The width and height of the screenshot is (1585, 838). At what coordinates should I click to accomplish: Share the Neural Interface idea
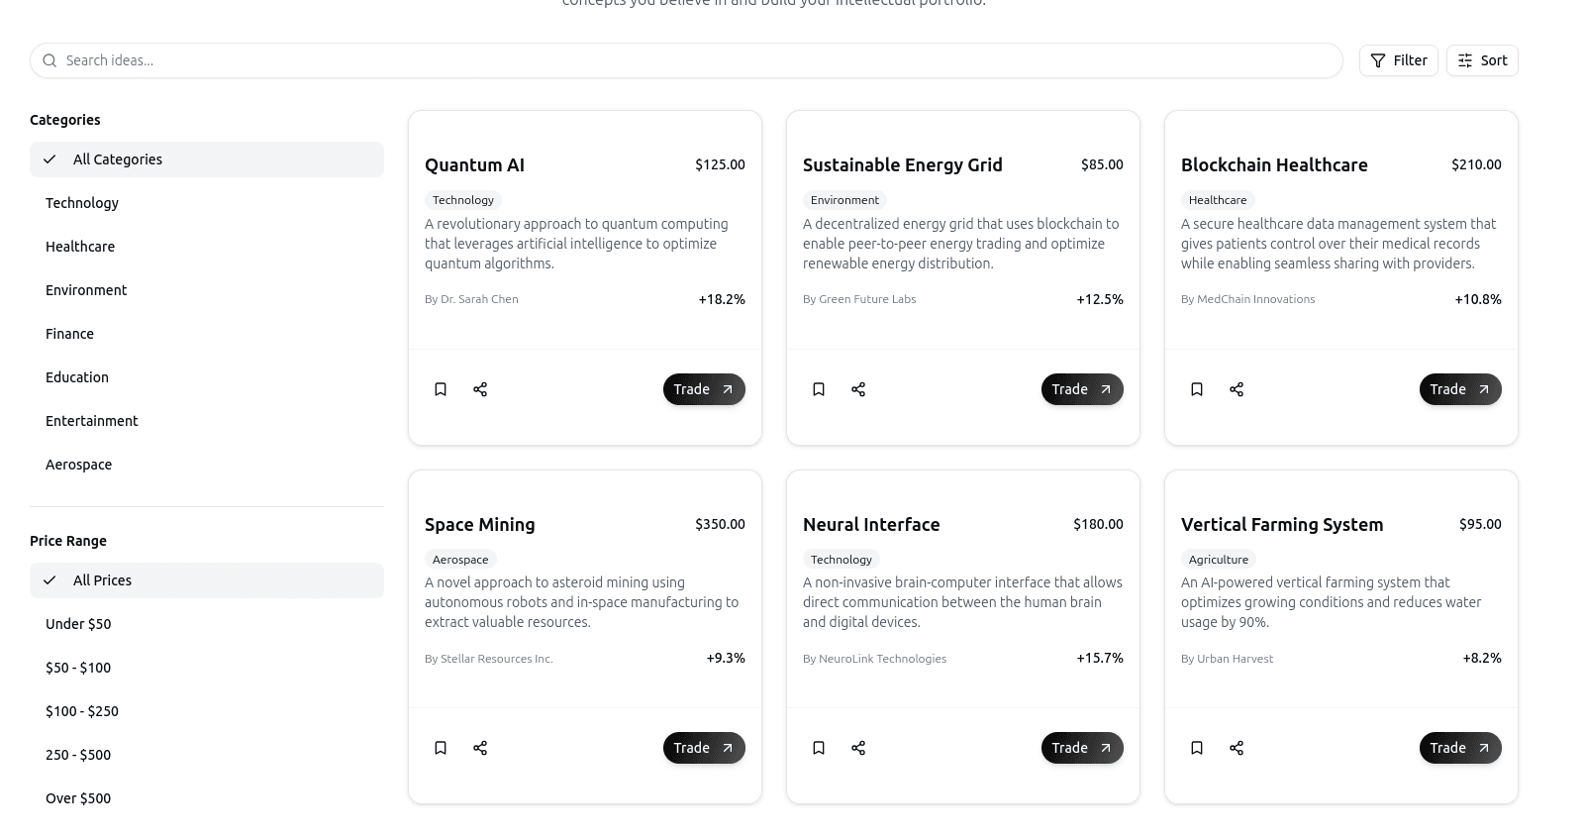858,748
